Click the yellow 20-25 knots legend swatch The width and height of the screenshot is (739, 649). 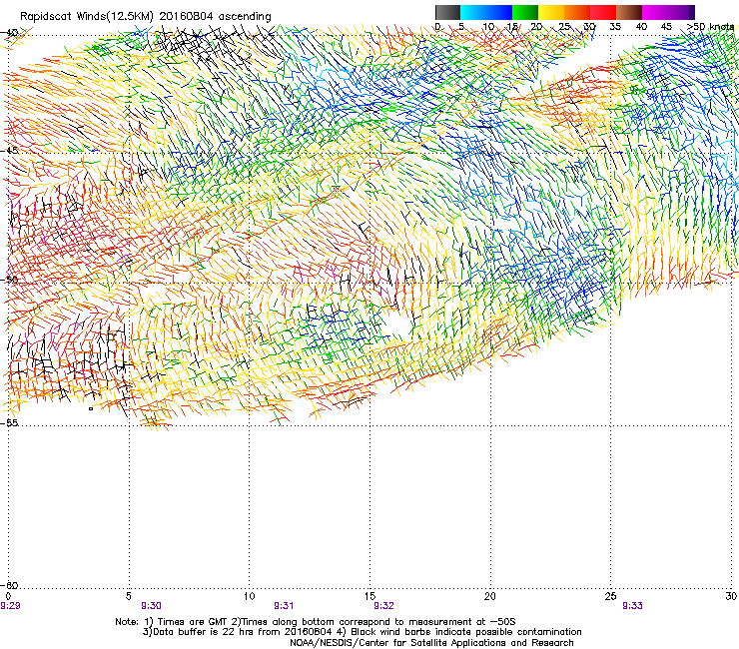pyautogui.click(x=550, y=12)
